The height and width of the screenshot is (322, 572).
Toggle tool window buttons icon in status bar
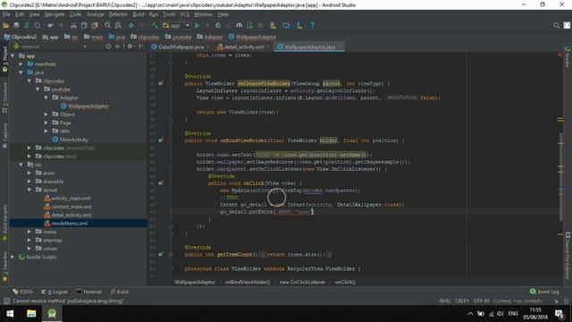pos(6,301)
